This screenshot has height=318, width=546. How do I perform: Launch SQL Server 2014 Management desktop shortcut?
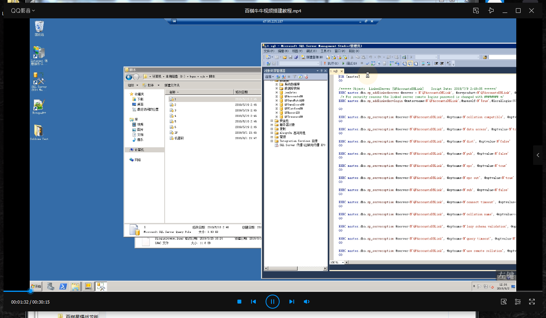(39, 81)
